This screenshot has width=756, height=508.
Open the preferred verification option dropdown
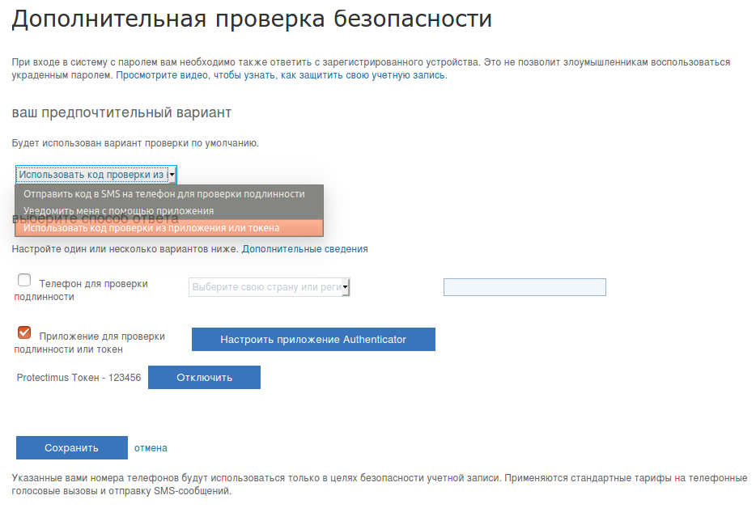pyautogui.click(x=96, y=175)
